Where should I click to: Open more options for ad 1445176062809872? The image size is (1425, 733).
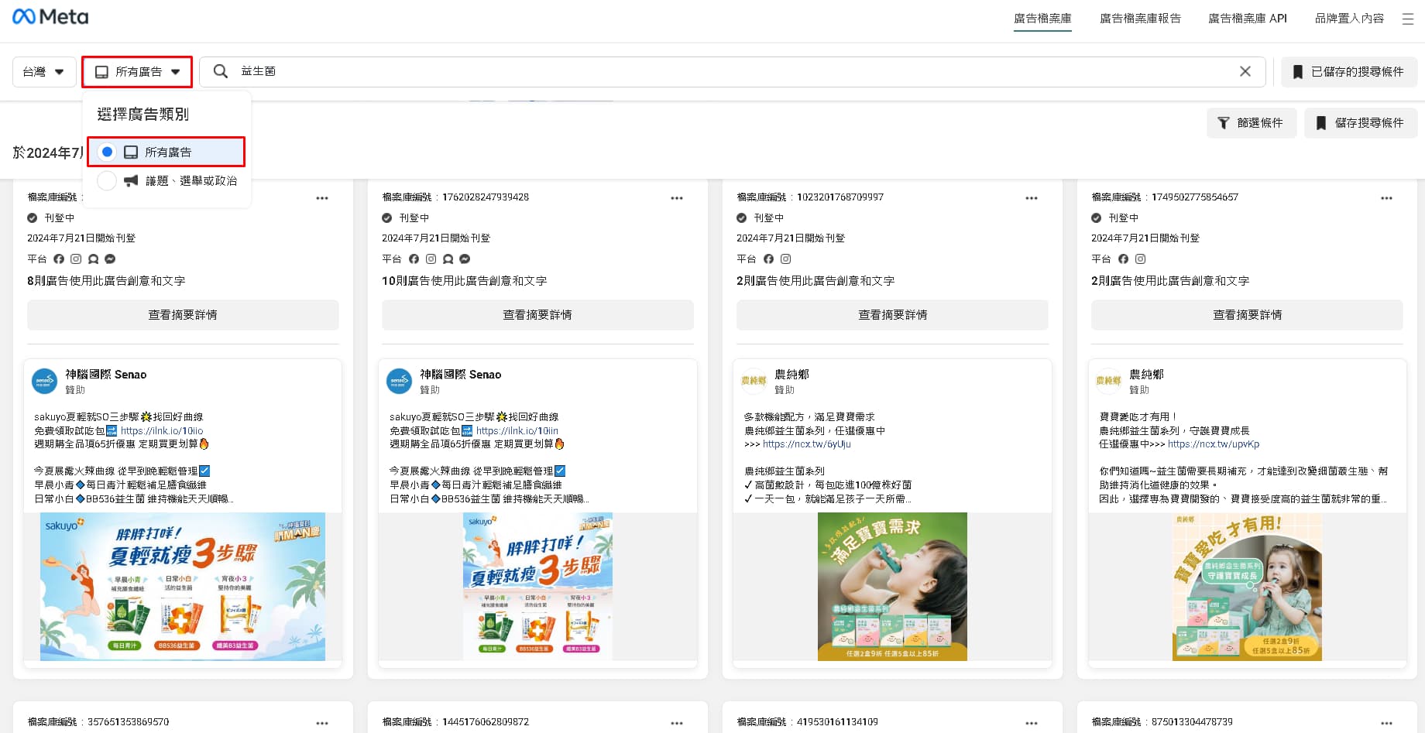pyautogui.click(x=677, y=723)
